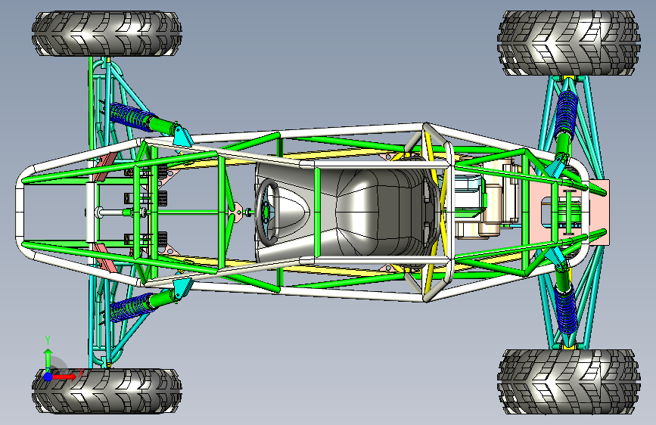Click the red X axis arrow of the triad
Viewport: 656px width, 425px height.
tap(65, 377)
